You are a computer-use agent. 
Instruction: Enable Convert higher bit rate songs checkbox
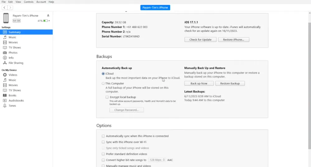click(x=103, y=160)
